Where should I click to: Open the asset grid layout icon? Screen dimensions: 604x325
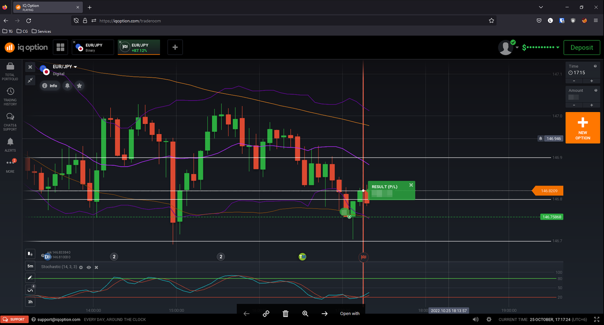click(60, 47)
